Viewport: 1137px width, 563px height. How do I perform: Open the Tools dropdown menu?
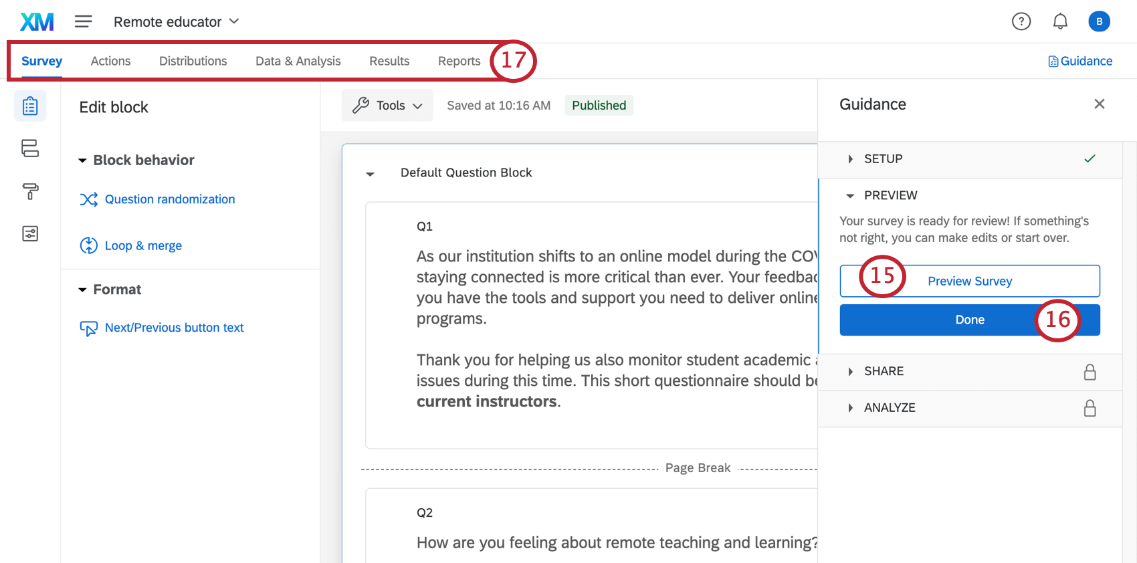tap(387, 106)
